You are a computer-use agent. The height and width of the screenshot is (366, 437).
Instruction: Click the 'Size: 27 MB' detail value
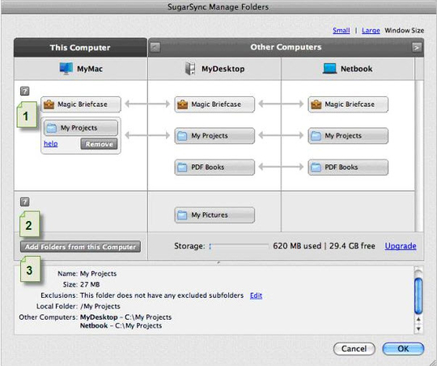[90, 284]
